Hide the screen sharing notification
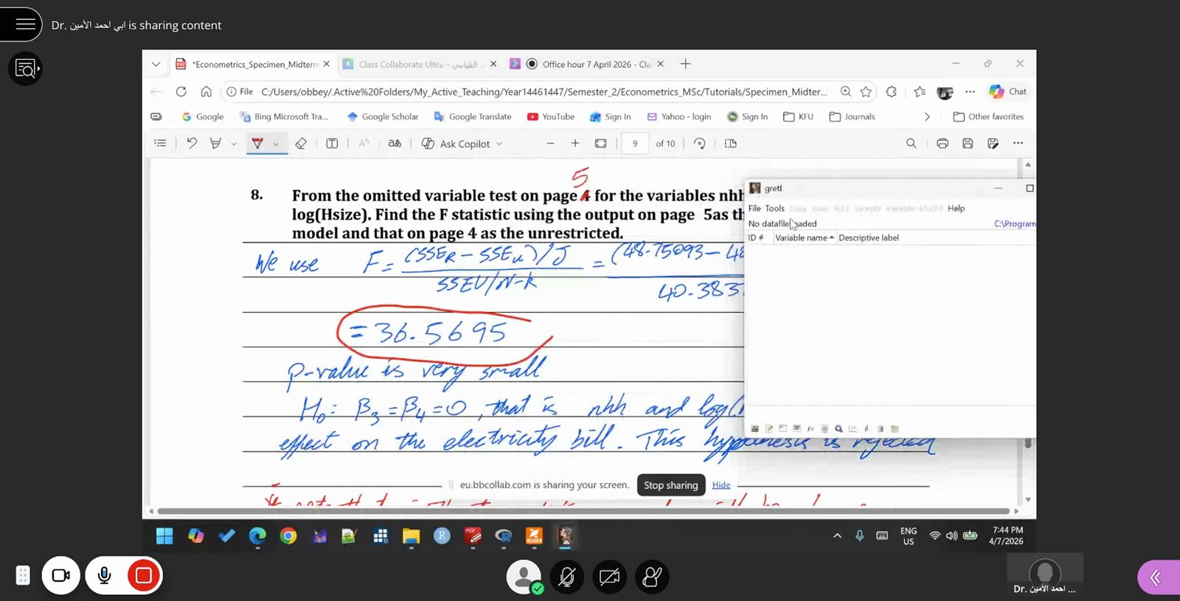 coord(721,485)
